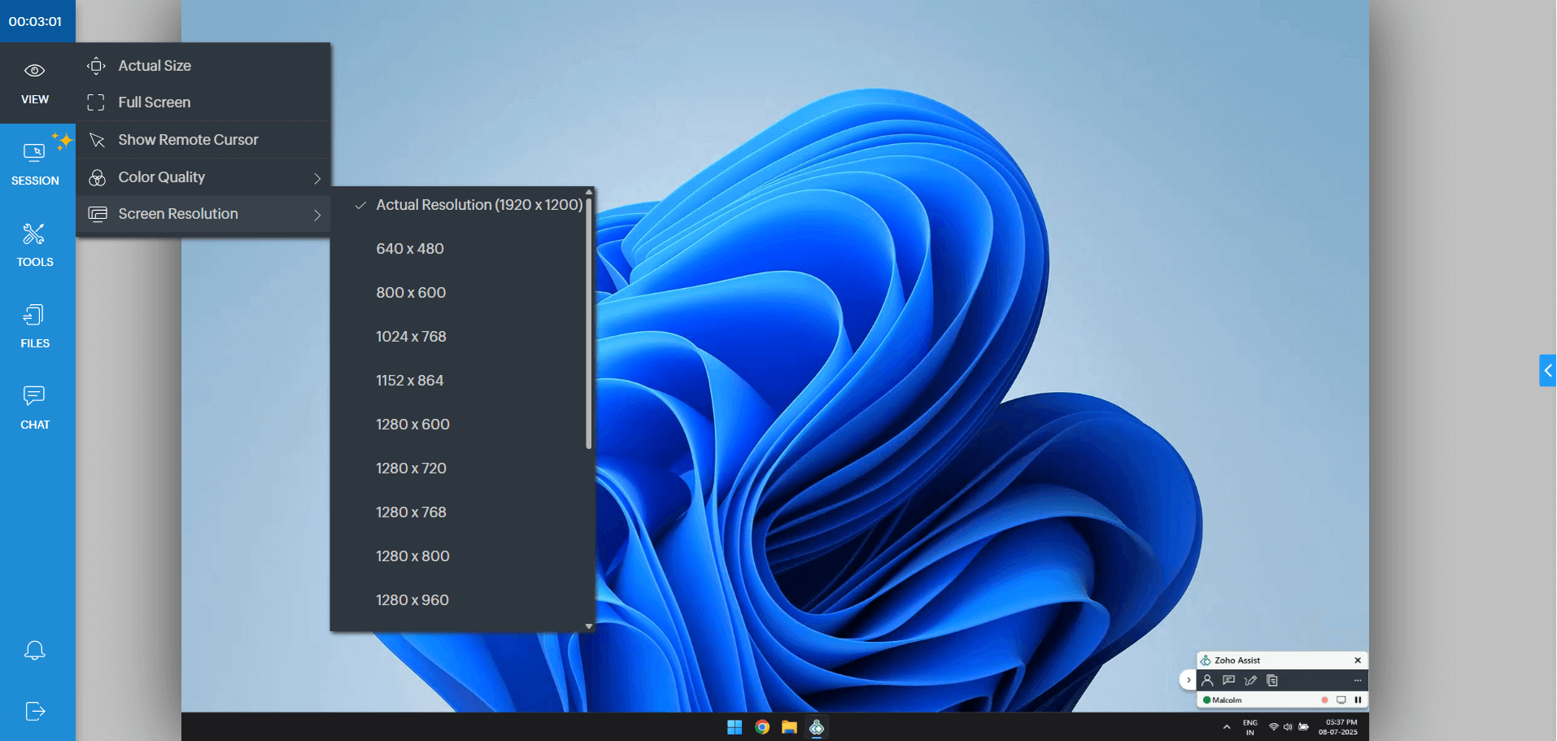Click the Chrome icon on remote taskbar
The width and height of the screenshot is (1557, 741).
(762, 727)
